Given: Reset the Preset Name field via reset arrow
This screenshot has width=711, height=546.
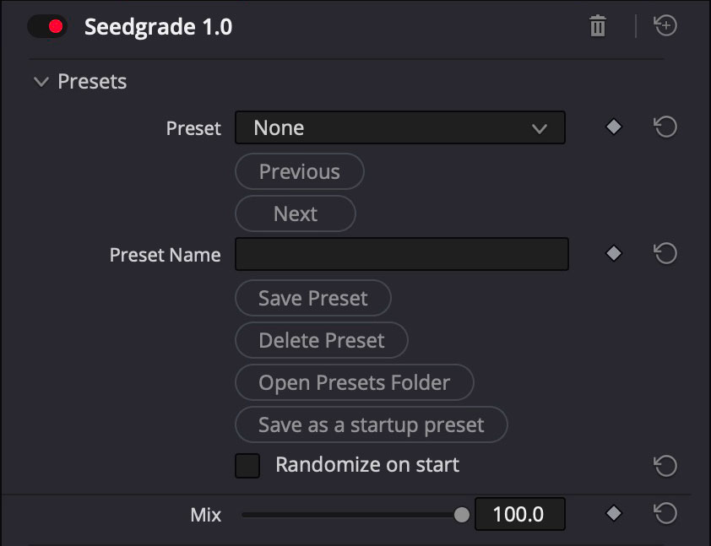Looking at the screenshot, I should (665, 254).
